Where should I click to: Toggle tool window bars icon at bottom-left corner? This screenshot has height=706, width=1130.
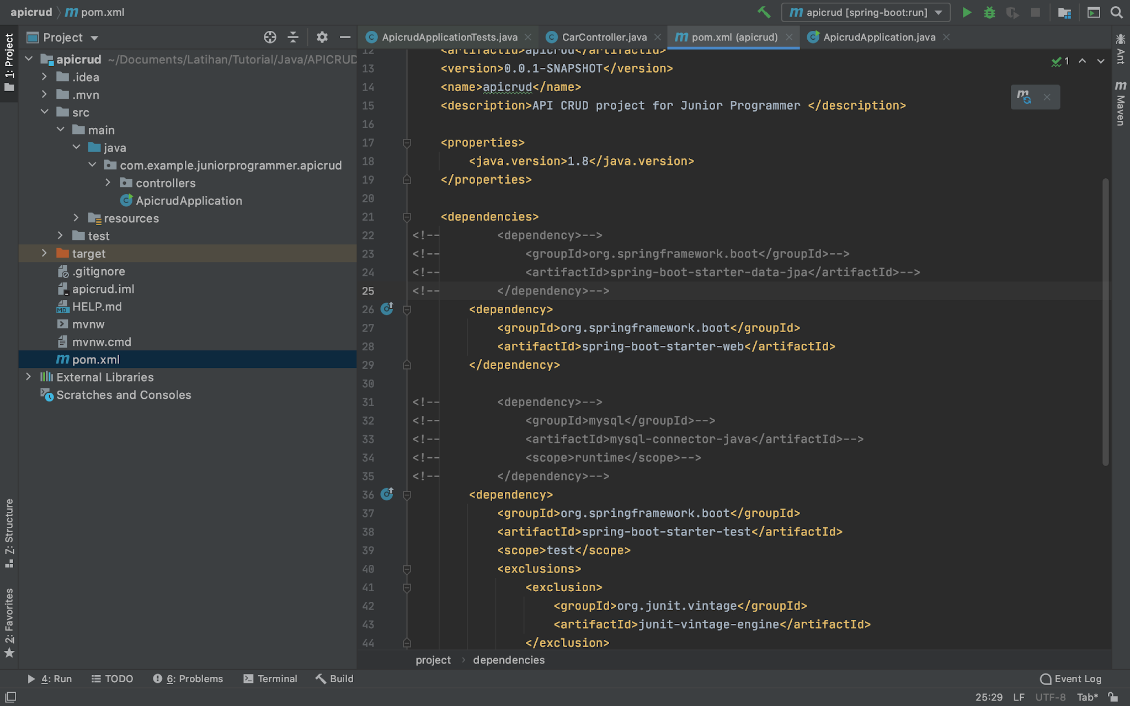point(10,697)
